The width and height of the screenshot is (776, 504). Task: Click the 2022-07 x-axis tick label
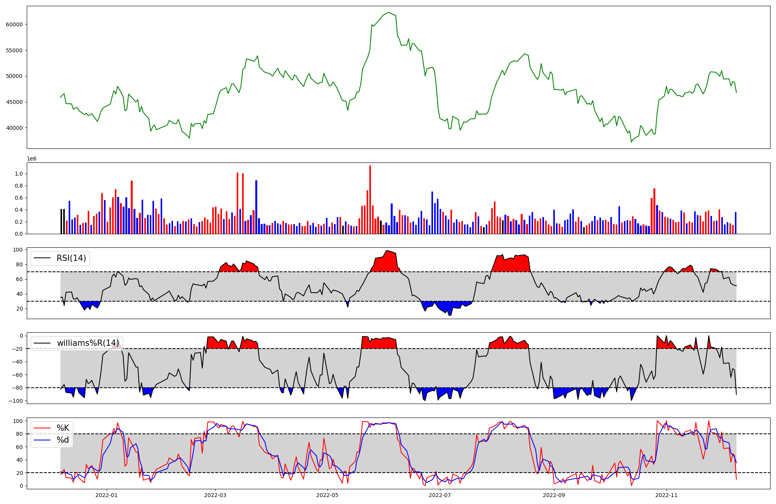(x=440, y=495)
